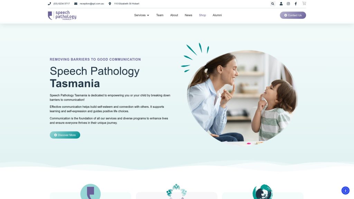Open the shopping cart icon
The image size is (354, 199).
click(304, 3)
